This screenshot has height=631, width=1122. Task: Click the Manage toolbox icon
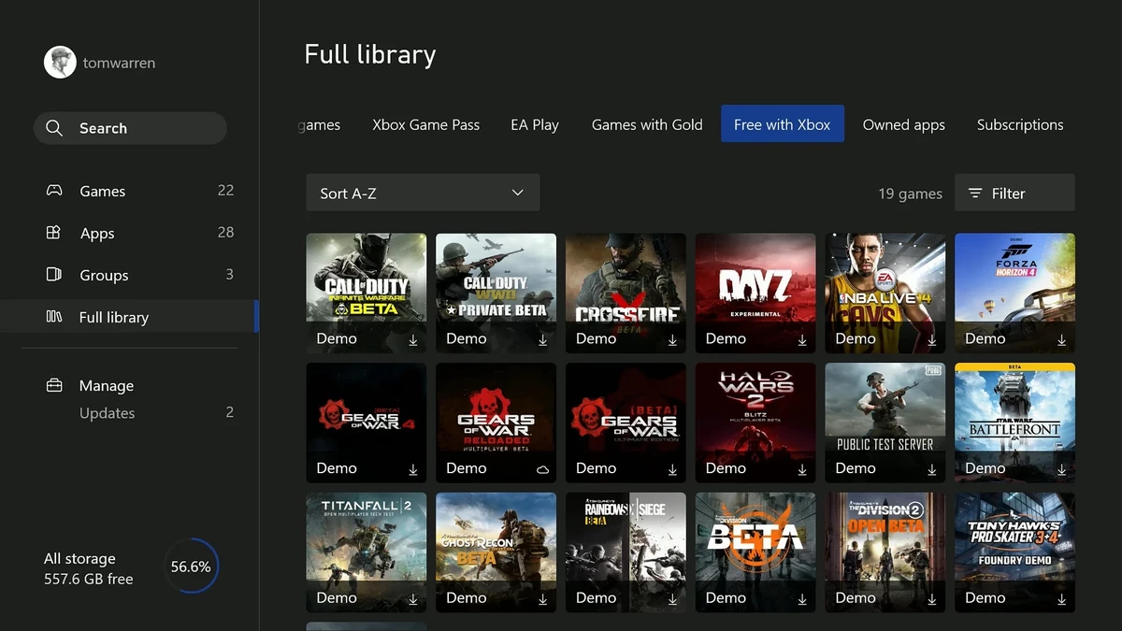(x=54, y=385)
